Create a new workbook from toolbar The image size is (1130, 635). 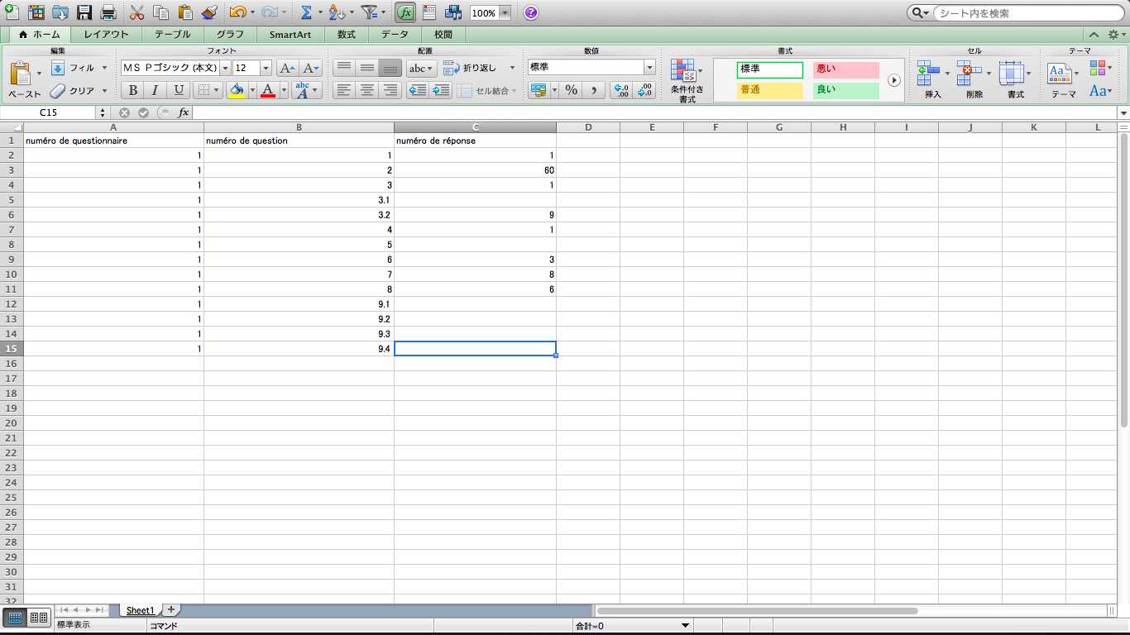[12, 12]
